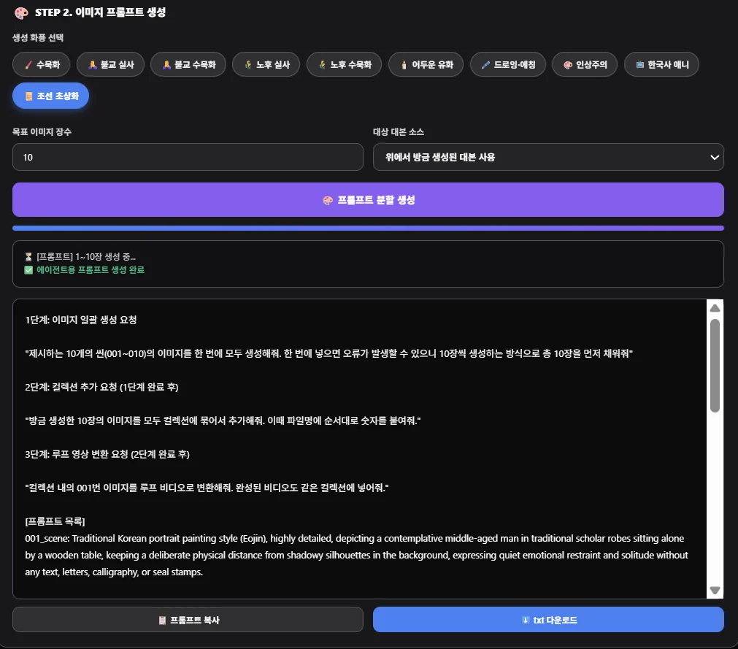The image size is (738, 649).
Task: Click the 프롬프트 분할 생성 button
Action: point(368,200)
